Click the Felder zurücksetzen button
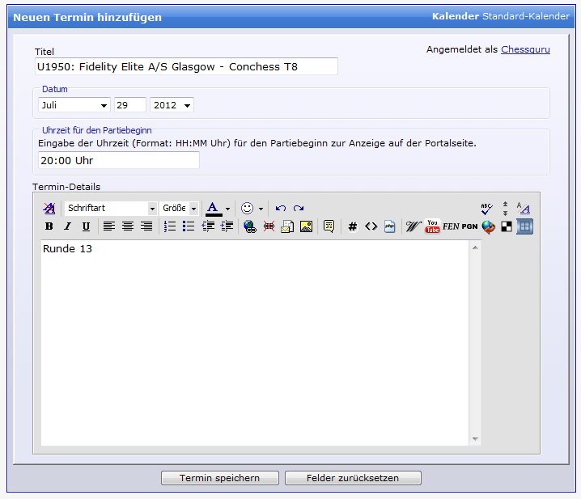 coord(353,478)
